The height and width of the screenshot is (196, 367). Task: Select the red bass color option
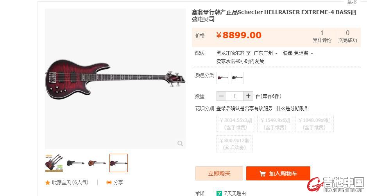[x=223, y=78]
